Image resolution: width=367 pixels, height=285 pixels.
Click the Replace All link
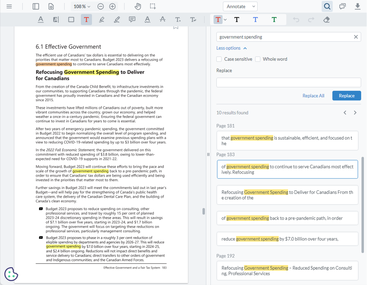(313, 96)
